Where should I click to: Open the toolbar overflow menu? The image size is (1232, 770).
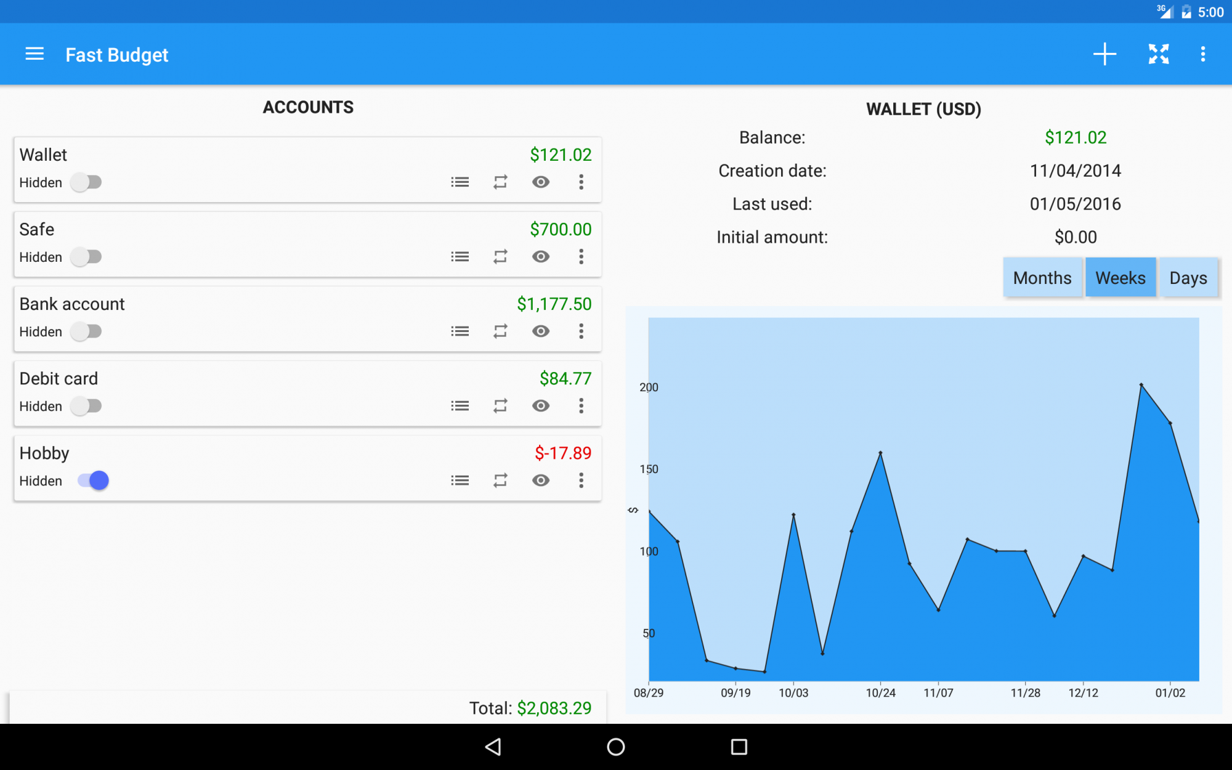click(1202, 54)
